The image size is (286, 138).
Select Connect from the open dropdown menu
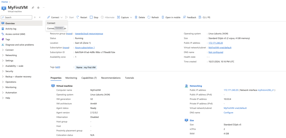pos(56,23)
